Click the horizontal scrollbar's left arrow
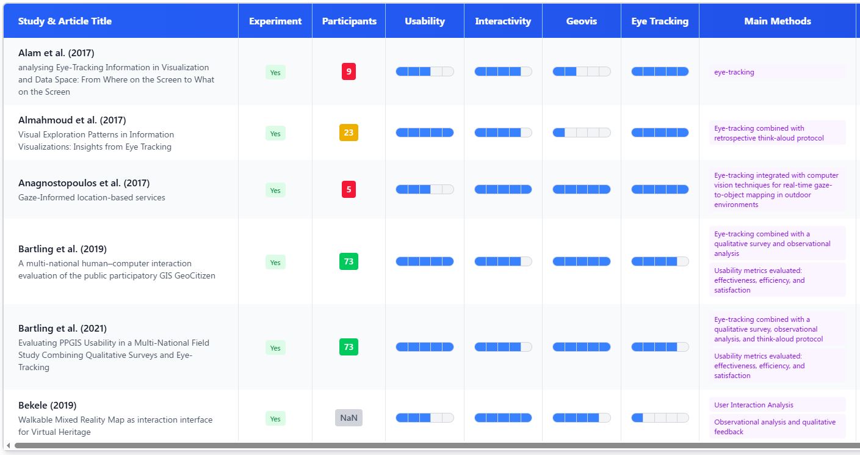860x455 pixels. [x=9, y=446]
